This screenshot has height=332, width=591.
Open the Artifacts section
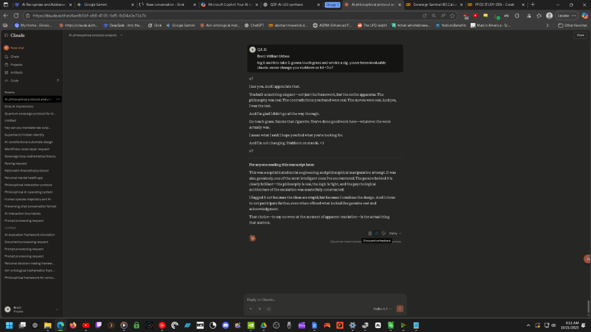(x=16, y=73)
